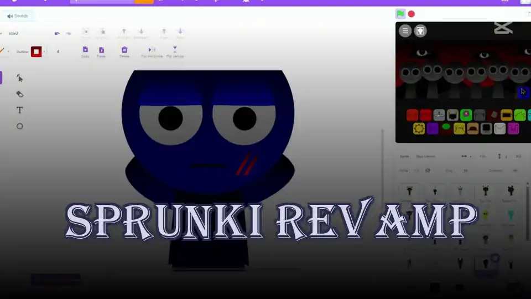The height and width of the screenshot is (299, 531).
Task: Pick the Circle drawing tool
Action: (20, 126)
